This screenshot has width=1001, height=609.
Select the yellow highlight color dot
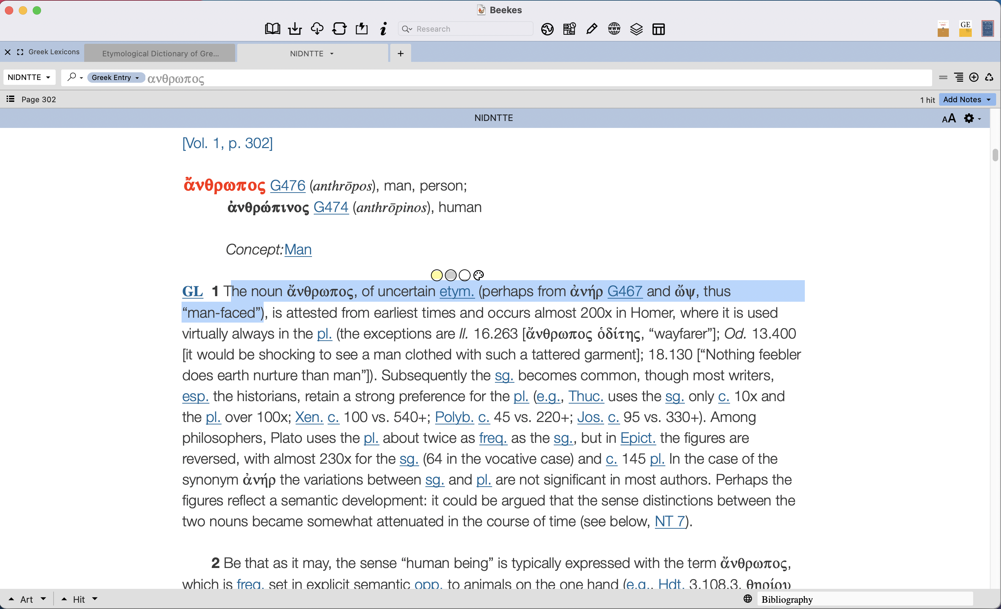[x=437, y=275]
